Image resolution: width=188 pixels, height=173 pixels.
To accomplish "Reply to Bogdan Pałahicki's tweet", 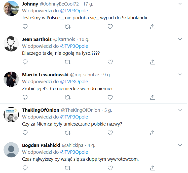I will [x=25, y=168].
